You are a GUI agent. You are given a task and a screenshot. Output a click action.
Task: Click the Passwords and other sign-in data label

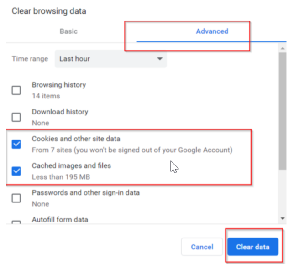[86, 192]
